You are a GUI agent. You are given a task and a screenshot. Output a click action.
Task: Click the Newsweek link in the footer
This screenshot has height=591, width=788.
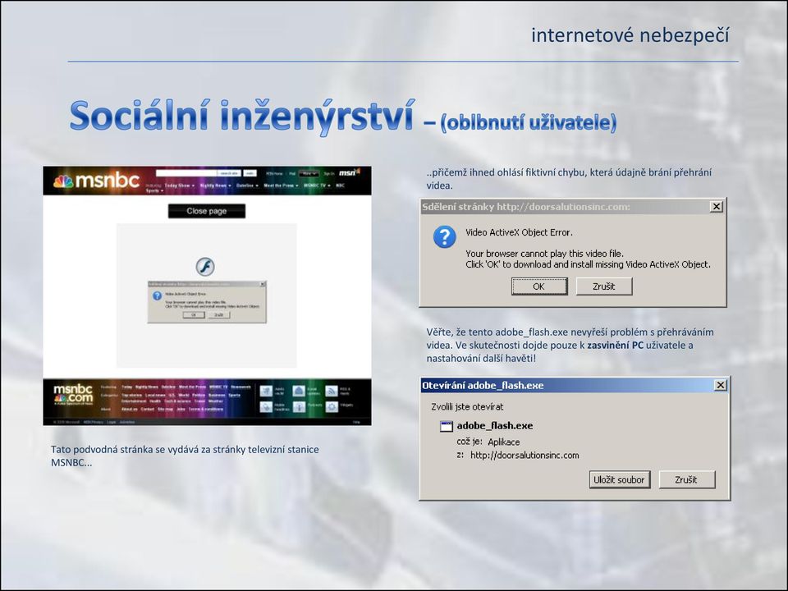coord(241,387)
